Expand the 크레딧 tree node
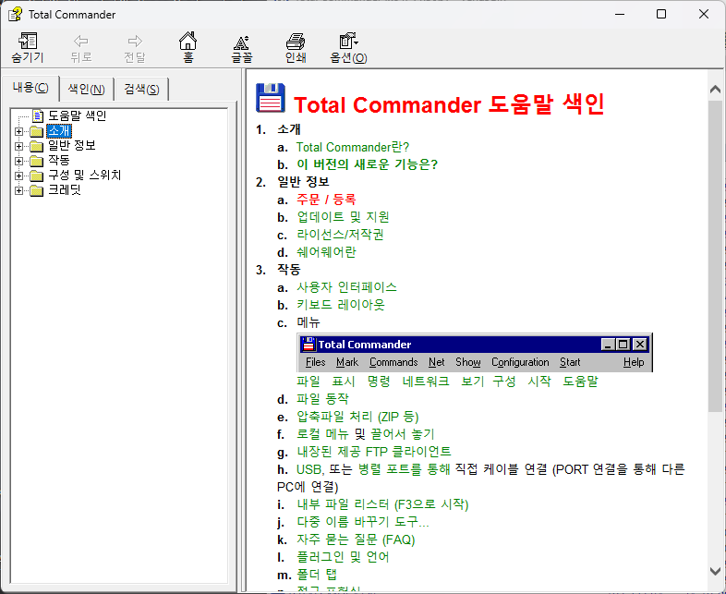Screen dimensions: 726x594 click(x=18, y=190)
